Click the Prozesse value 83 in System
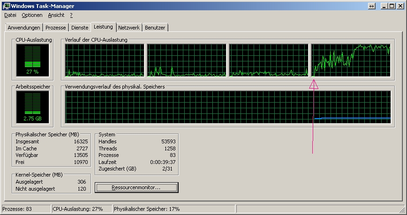This screenshot has width=407, height=215. pos(173,155)
